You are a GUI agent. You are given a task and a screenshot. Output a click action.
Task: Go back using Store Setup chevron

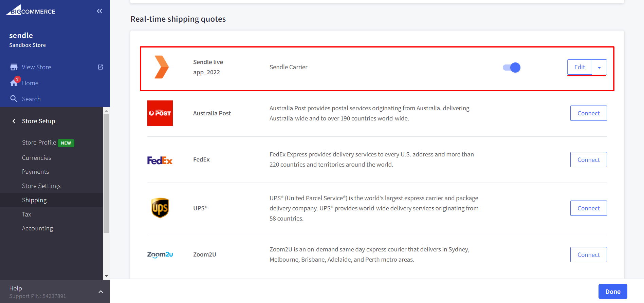coord(14,121)
